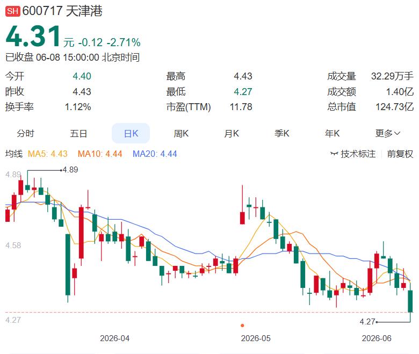
Task: Click the 市盈(TTM) value 11.78
Action: [241, 107]
